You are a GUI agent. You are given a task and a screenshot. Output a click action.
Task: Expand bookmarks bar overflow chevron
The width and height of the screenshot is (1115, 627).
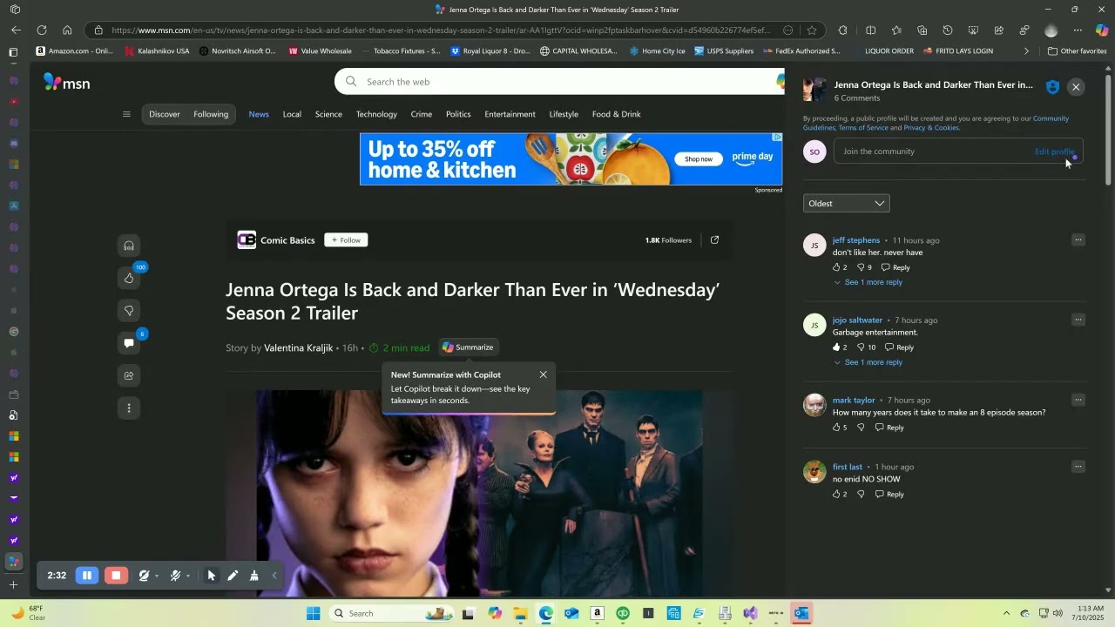1026,51
